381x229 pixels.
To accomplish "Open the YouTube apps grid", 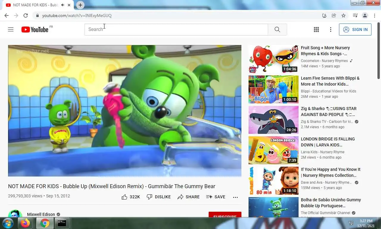I will (316, 30).
